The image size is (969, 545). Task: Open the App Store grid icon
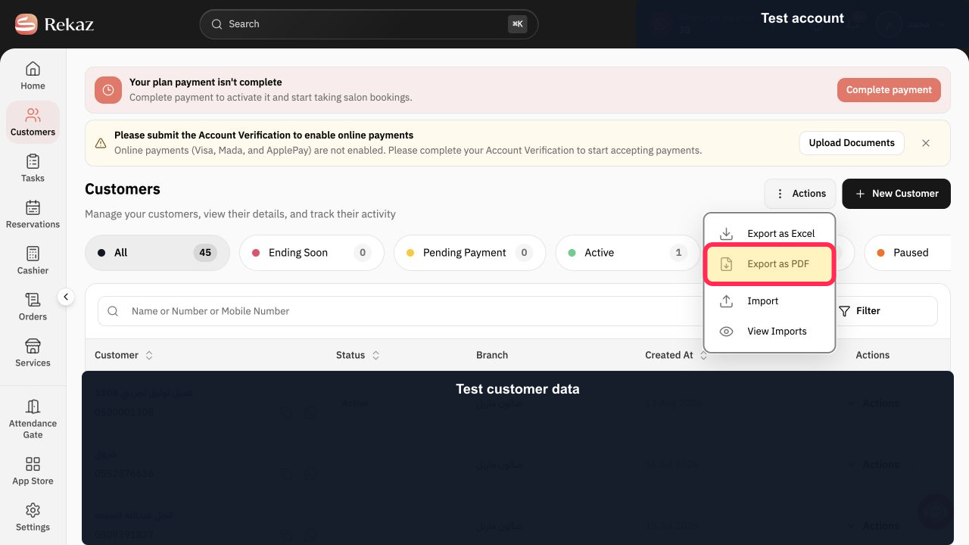33,464
